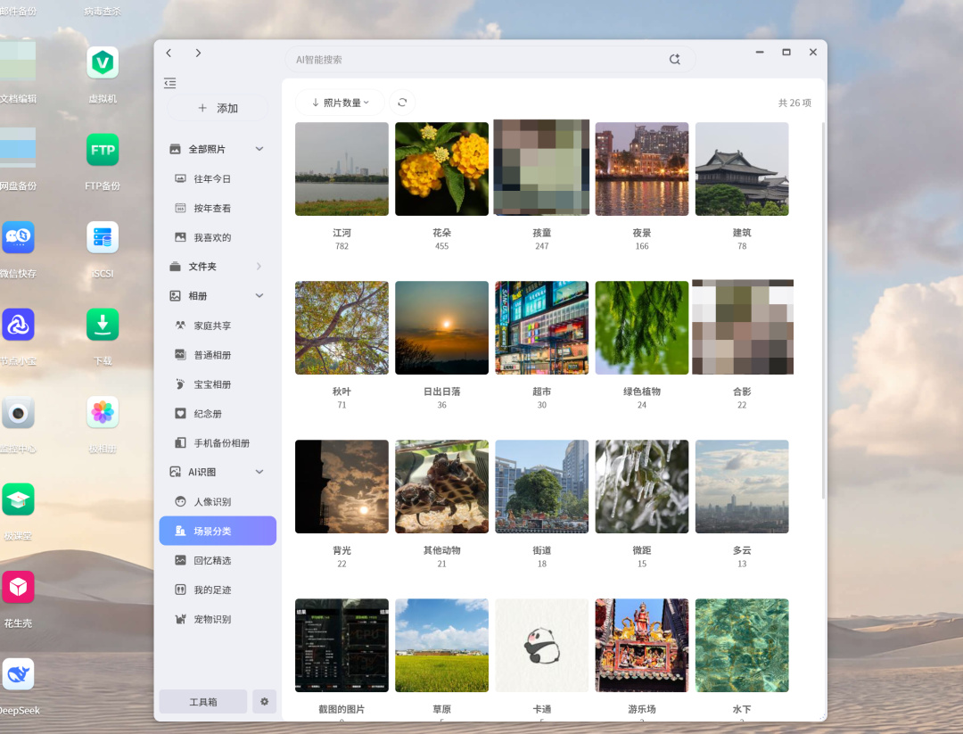The width and height of the screenshot is (963, 734).
Task: Open 手机备份相册 in the sidebar
Action: [218, 443]
